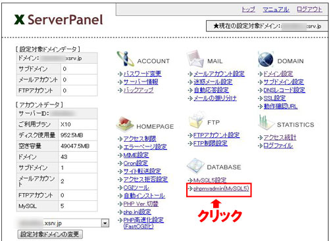329x241 pixels.
Task: Open the domain selection dropdown arrow
Action: tap(105, 223)
